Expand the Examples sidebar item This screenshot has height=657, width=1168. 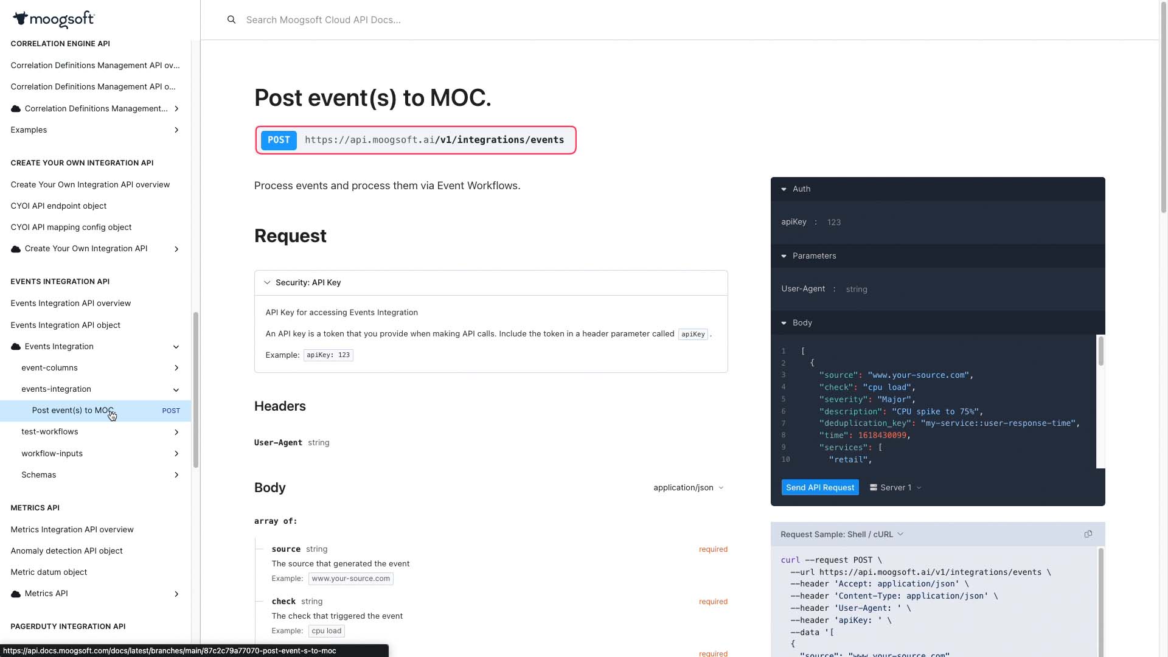point(176,130)
